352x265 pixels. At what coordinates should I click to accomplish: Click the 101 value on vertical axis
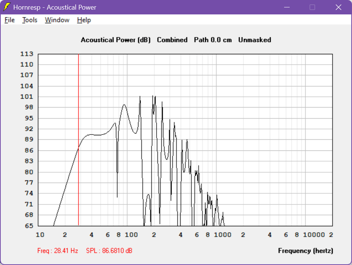tap(27, 96)
